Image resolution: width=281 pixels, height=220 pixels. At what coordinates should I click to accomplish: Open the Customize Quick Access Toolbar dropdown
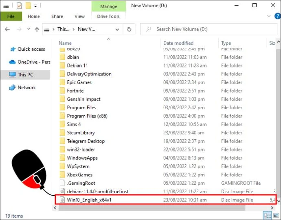click(35, 6)
